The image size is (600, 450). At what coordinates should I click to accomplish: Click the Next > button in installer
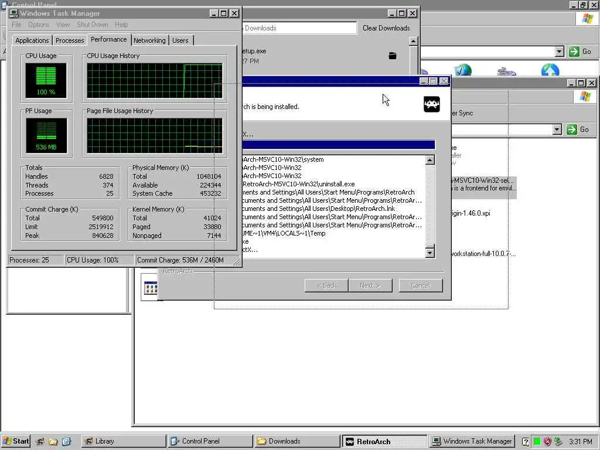click(x=370, y=285)
